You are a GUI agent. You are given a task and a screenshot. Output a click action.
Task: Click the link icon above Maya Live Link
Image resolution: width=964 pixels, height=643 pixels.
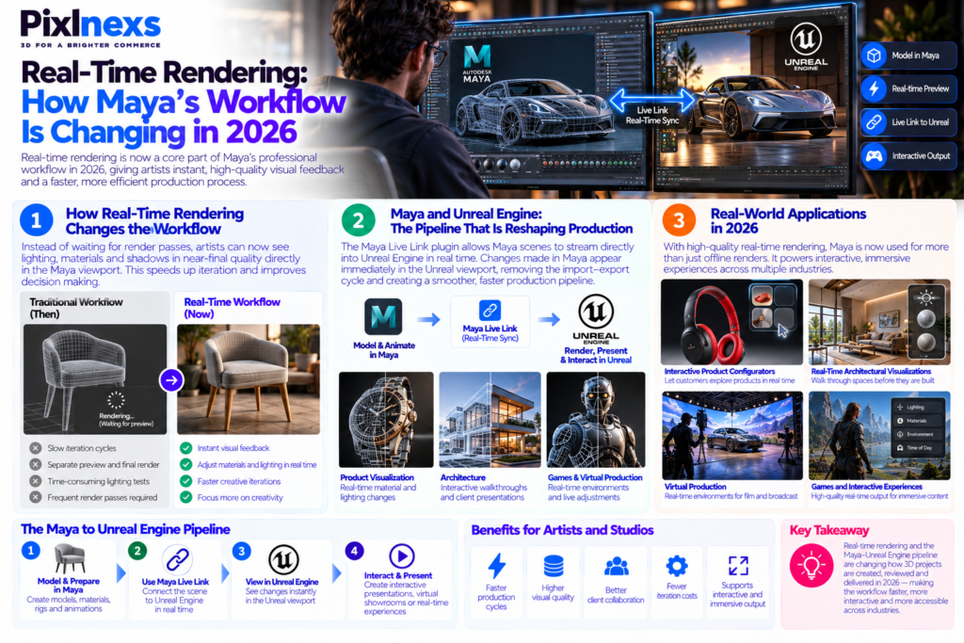(x=490, y=310)
